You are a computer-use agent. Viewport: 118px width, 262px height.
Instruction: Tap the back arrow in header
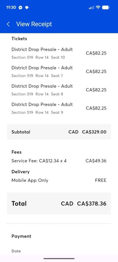tap(8, 24)
